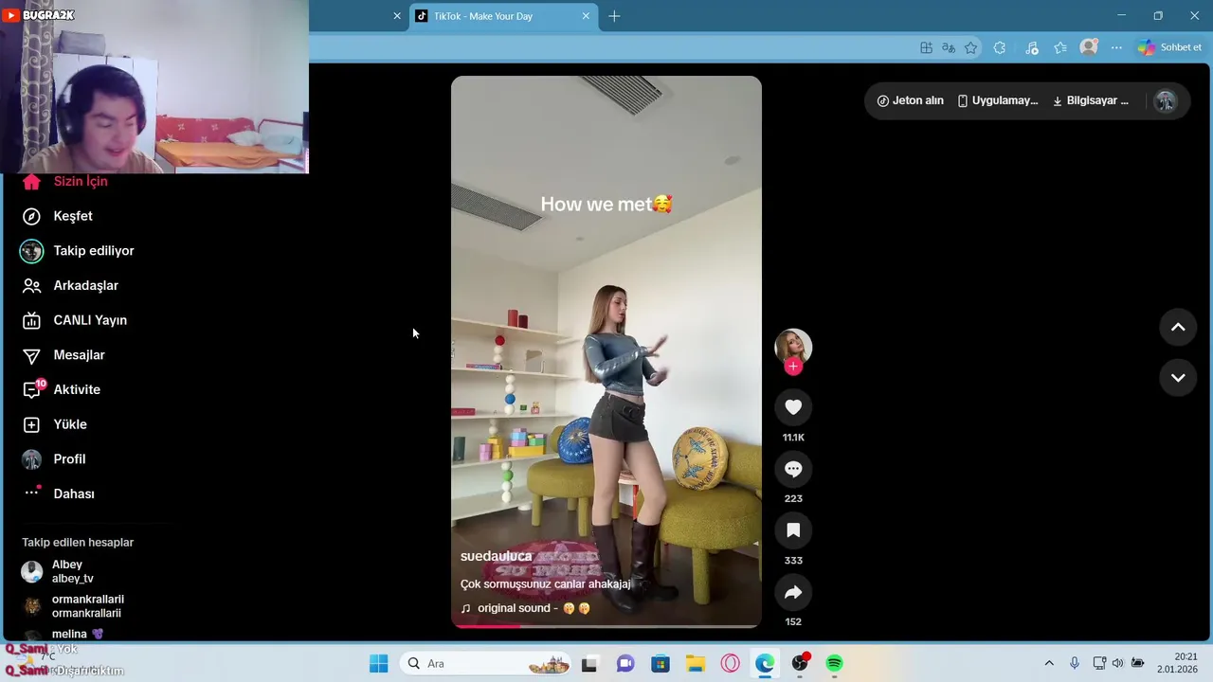Viewport: 1213px width, 682px height.
Task: Bookmark the video with 333 saves
Action: click(x=793, y=530)
